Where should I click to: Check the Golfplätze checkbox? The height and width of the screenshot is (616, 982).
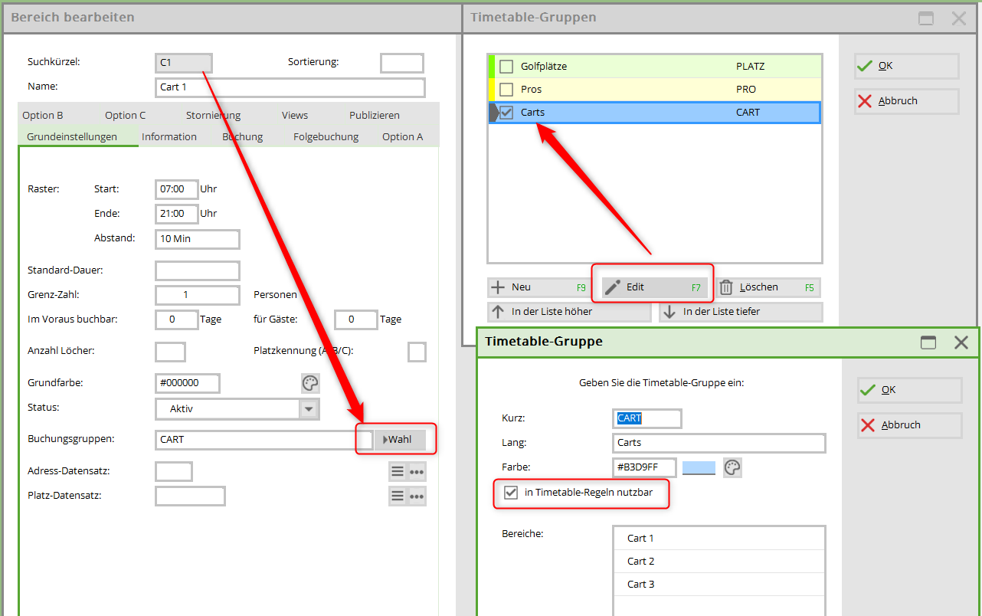[506, 67]
